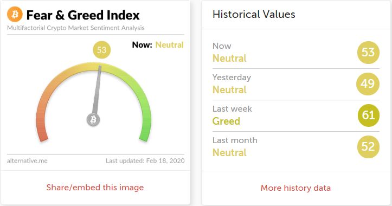
Task: Click the Last updated Feb 18, 2020 text
Action: pyautogui.click(x=145, y=161)
